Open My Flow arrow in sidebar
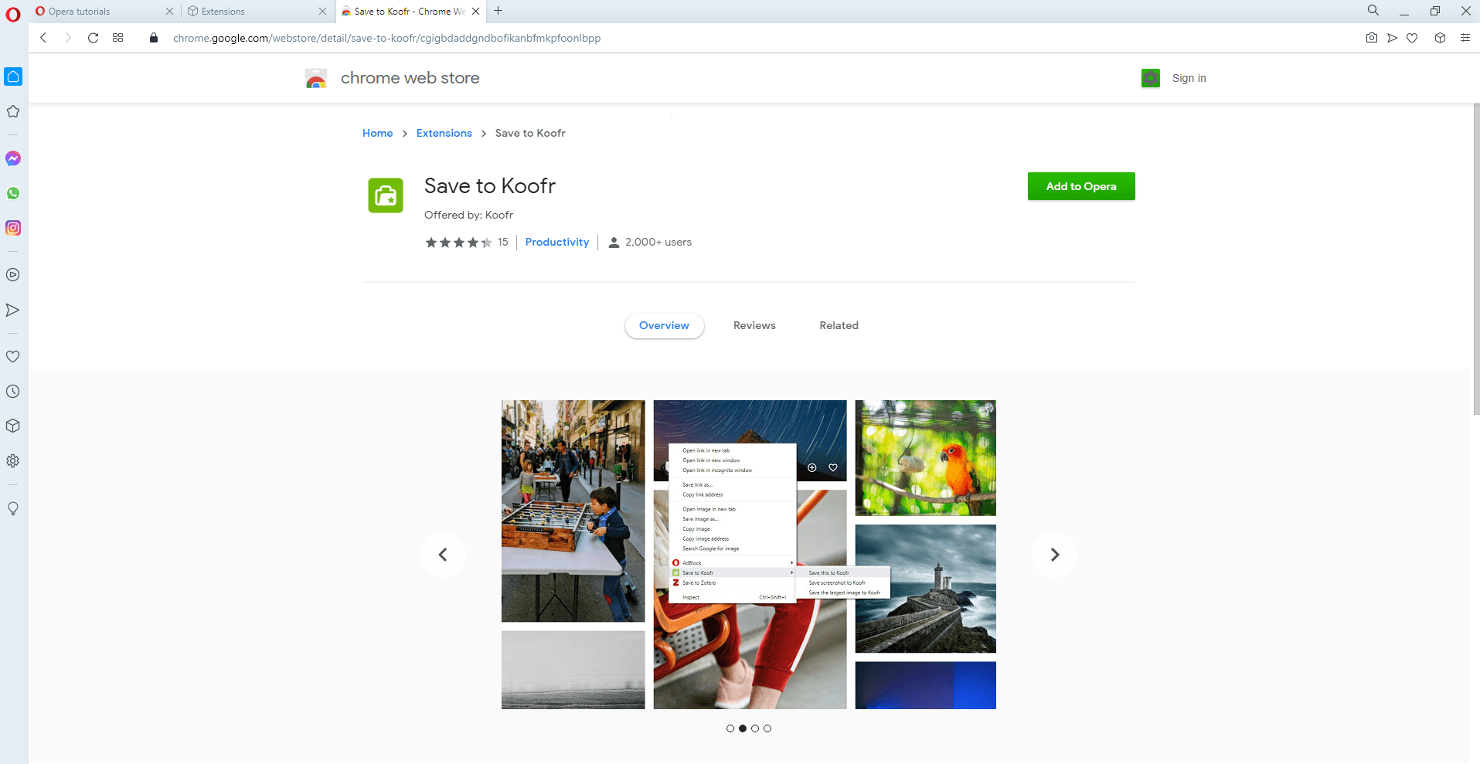Image resolution: width=1480 pixels, height=764 pixels. point(13,310)
